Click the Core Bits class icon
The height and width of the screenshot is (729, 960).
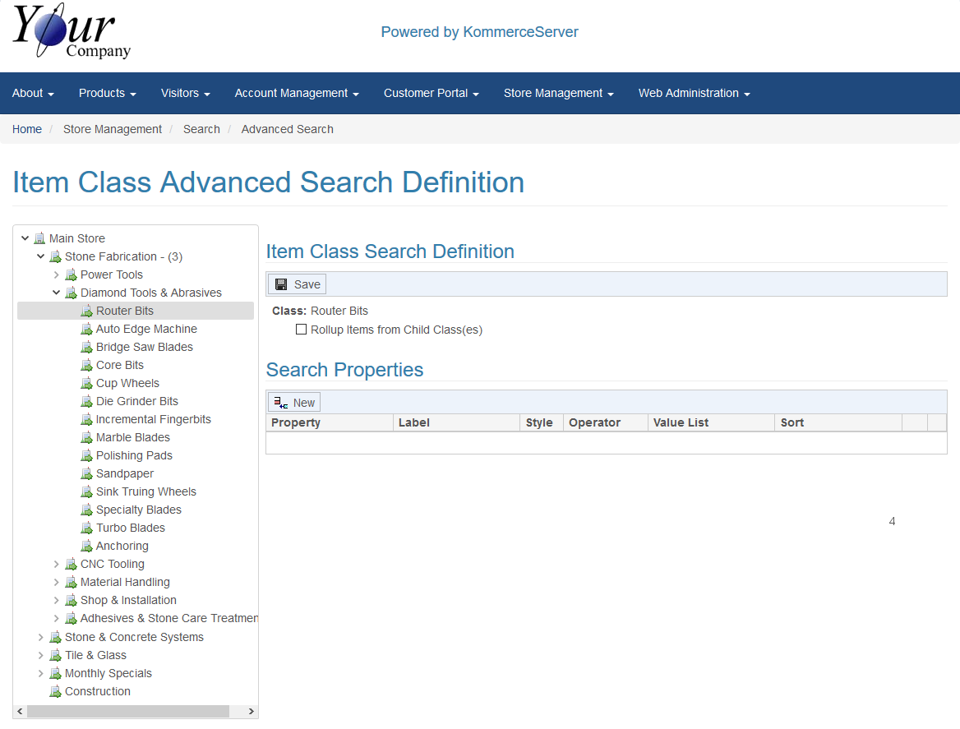tap(86, 365)
